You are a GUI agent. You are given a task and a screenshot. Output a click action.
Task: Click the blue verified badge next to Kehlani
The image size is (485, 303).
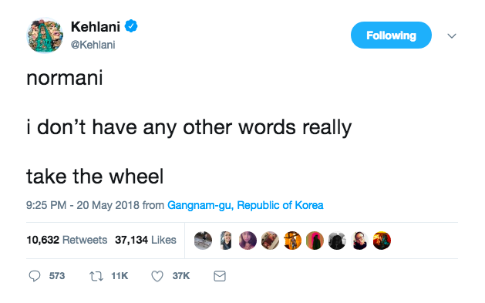click(131, 26)
